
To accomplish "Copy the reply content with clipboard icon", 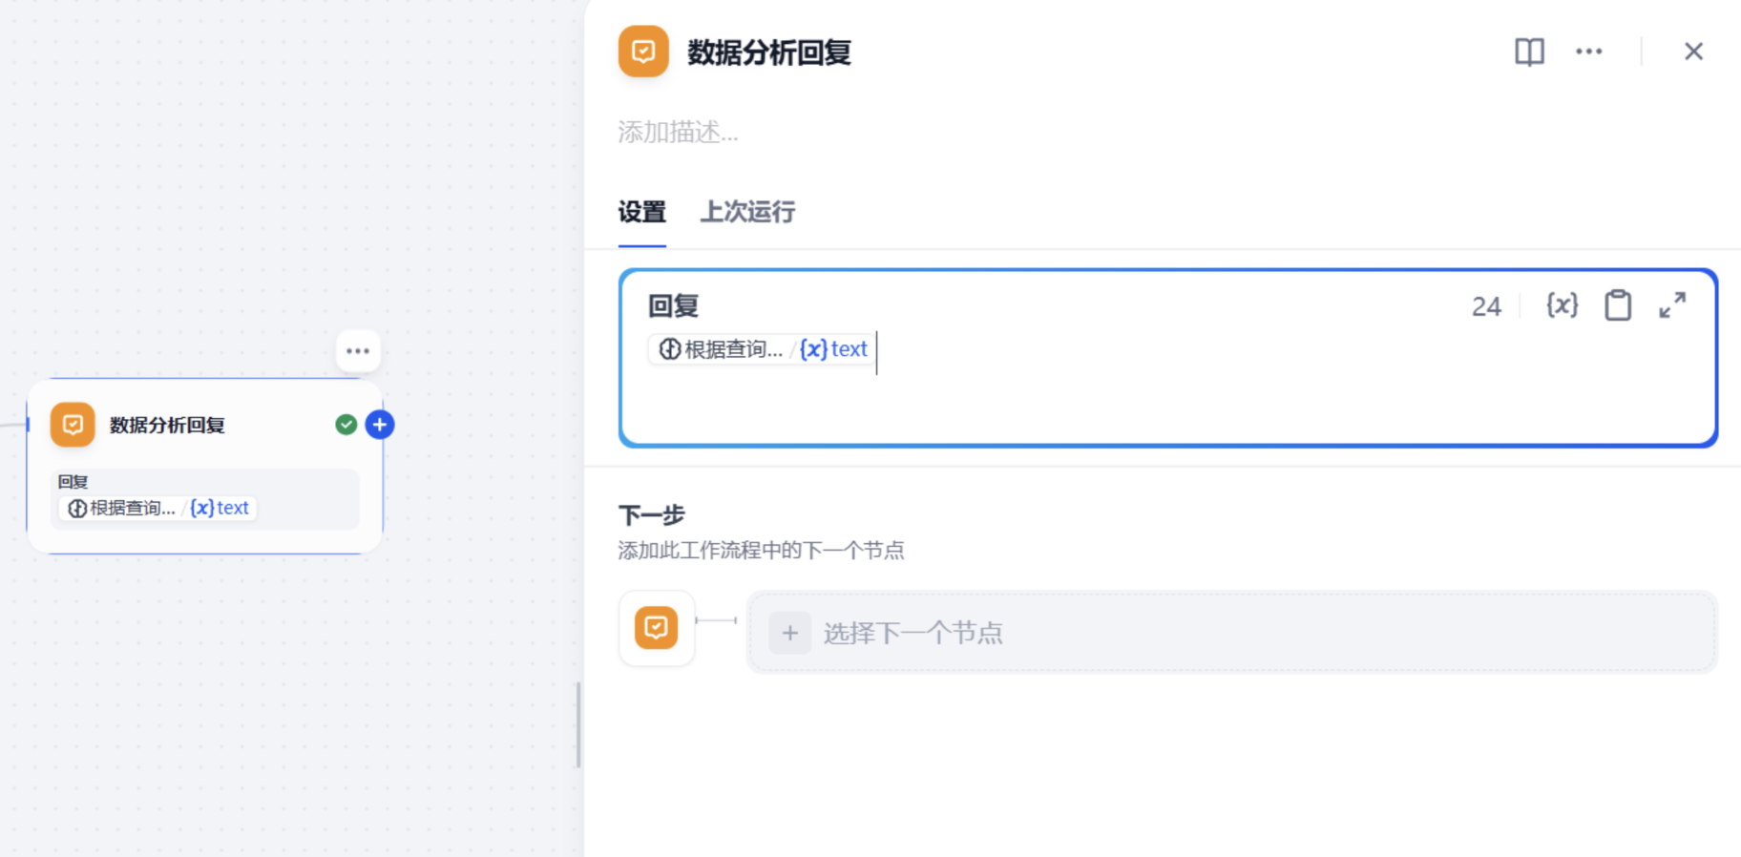I will pos(1618,305).
